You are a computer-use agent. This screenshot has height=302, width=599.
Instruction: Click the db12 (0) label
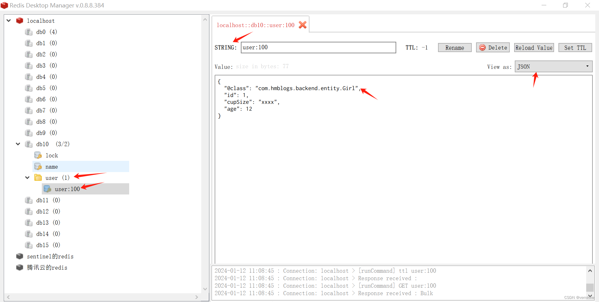[x=48, y=211]
